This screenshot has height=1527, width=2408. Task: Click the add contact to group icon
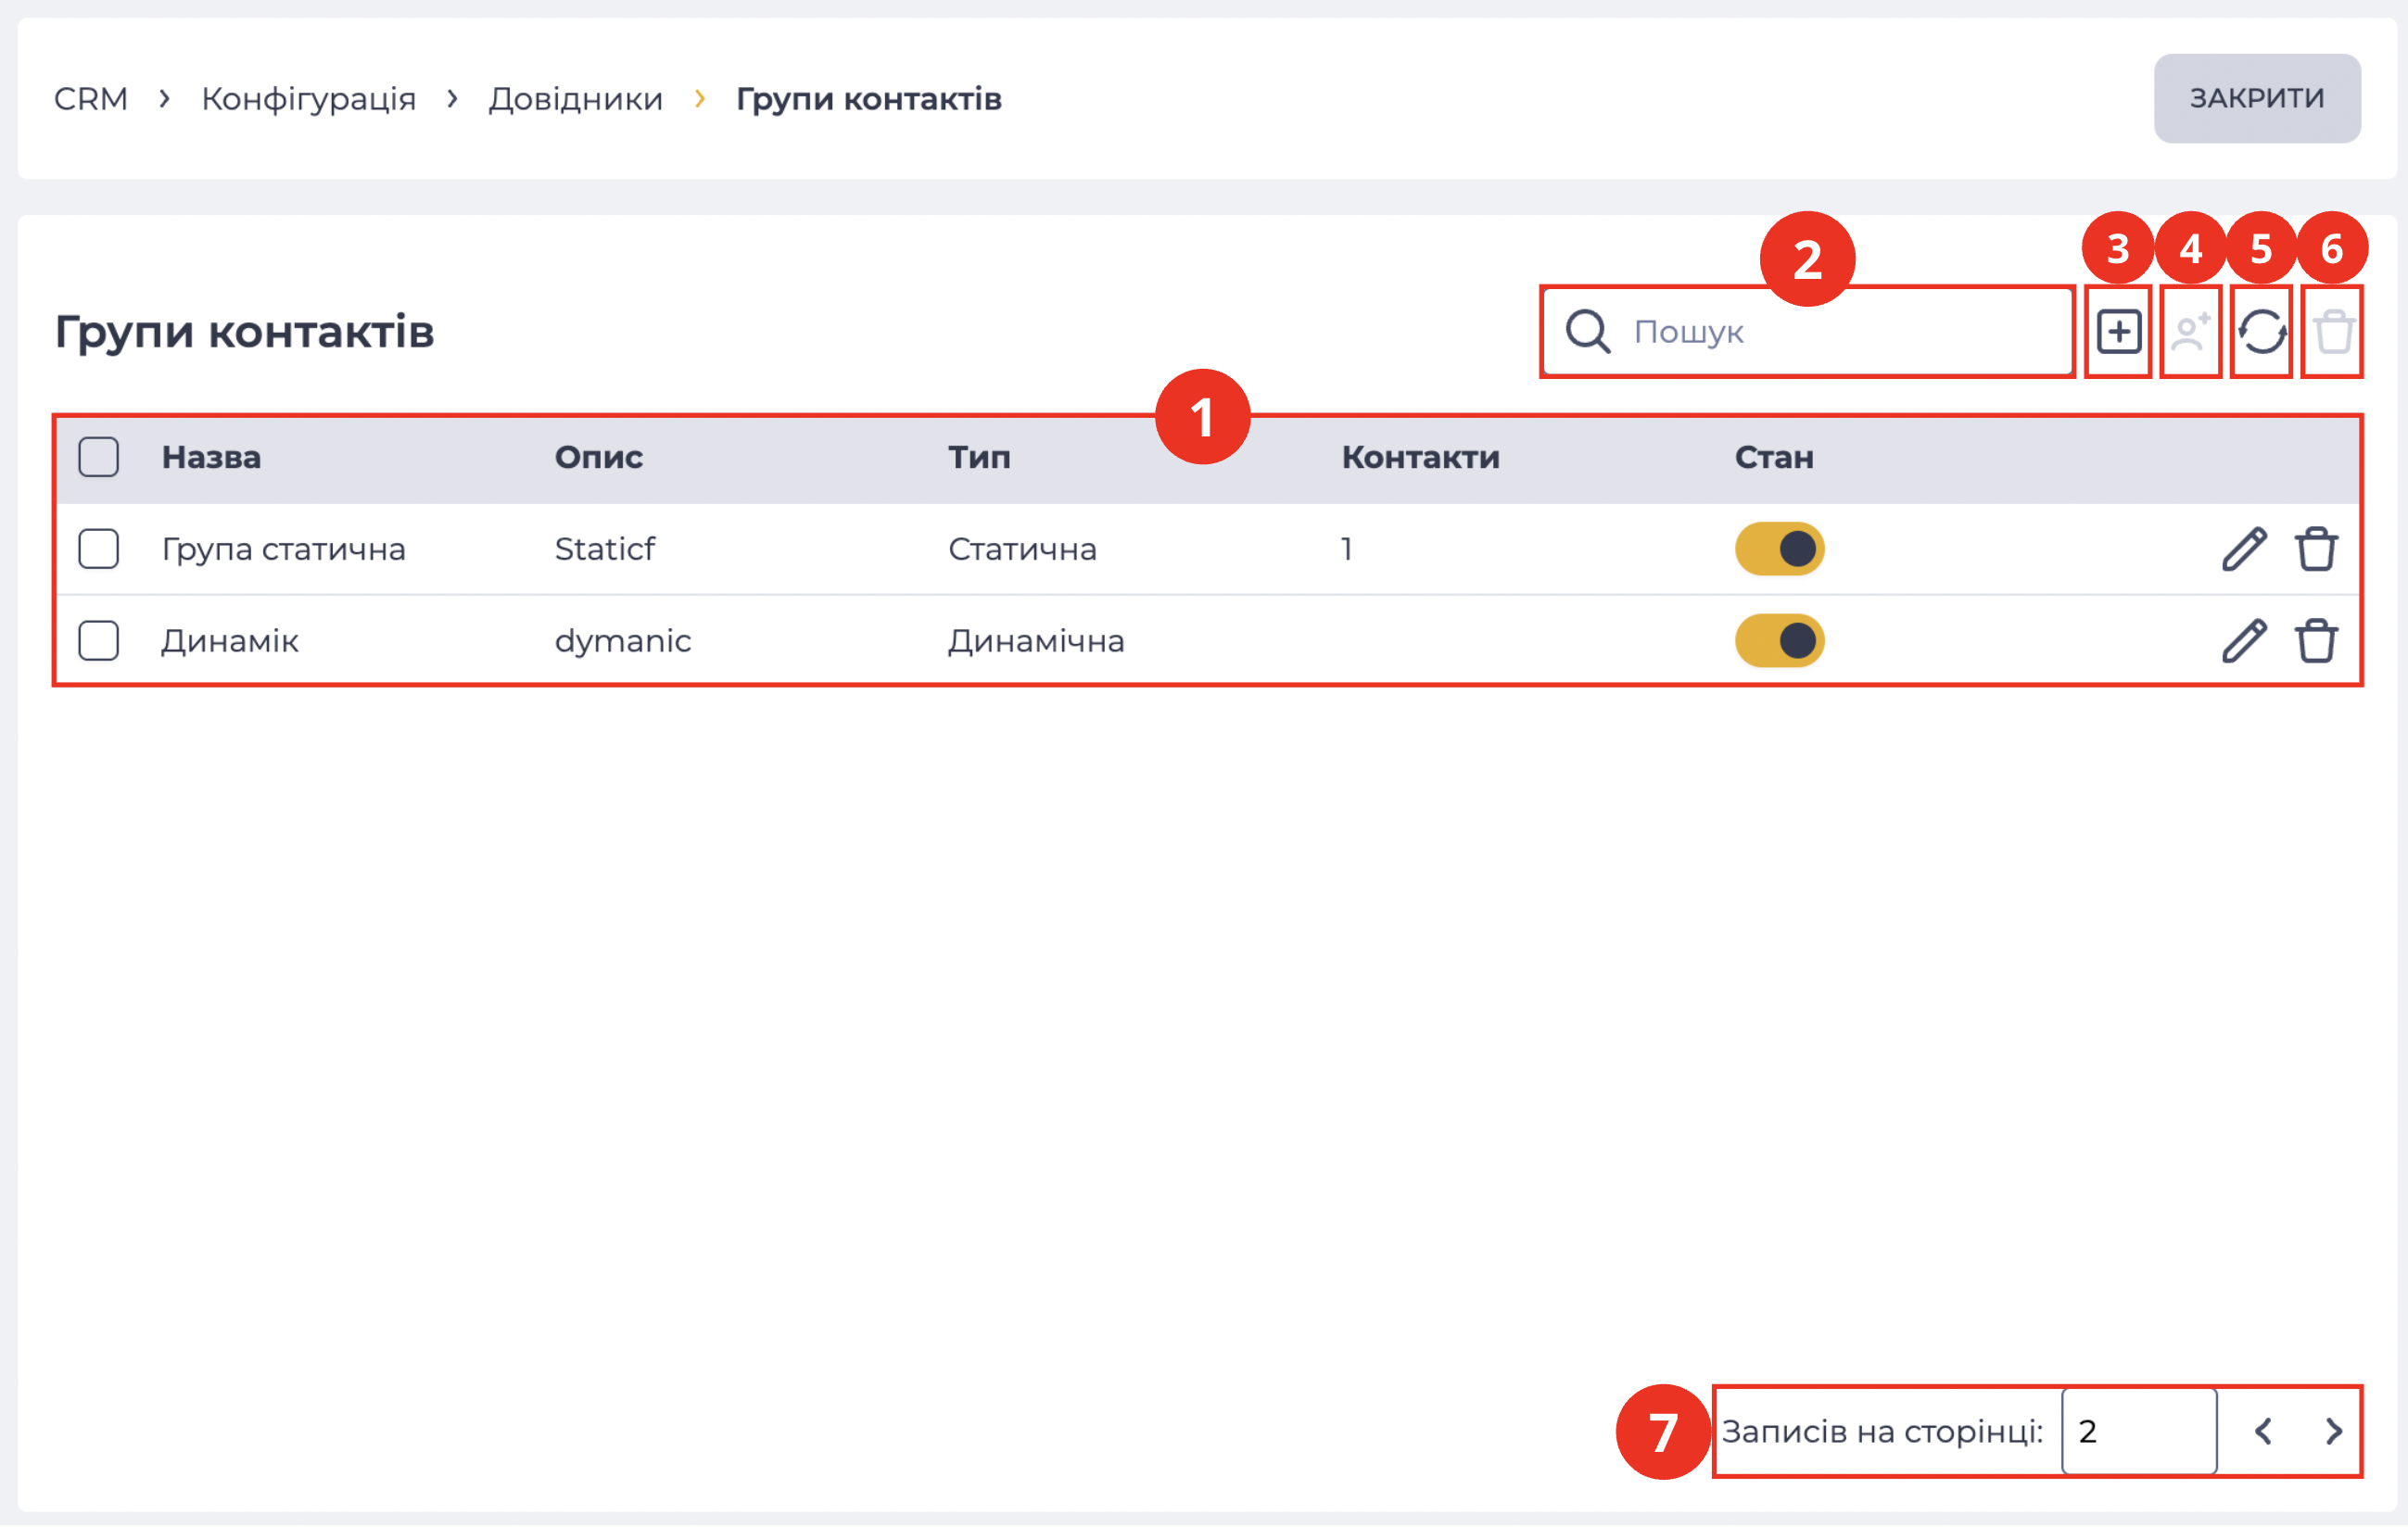[x=2190, y=332]
